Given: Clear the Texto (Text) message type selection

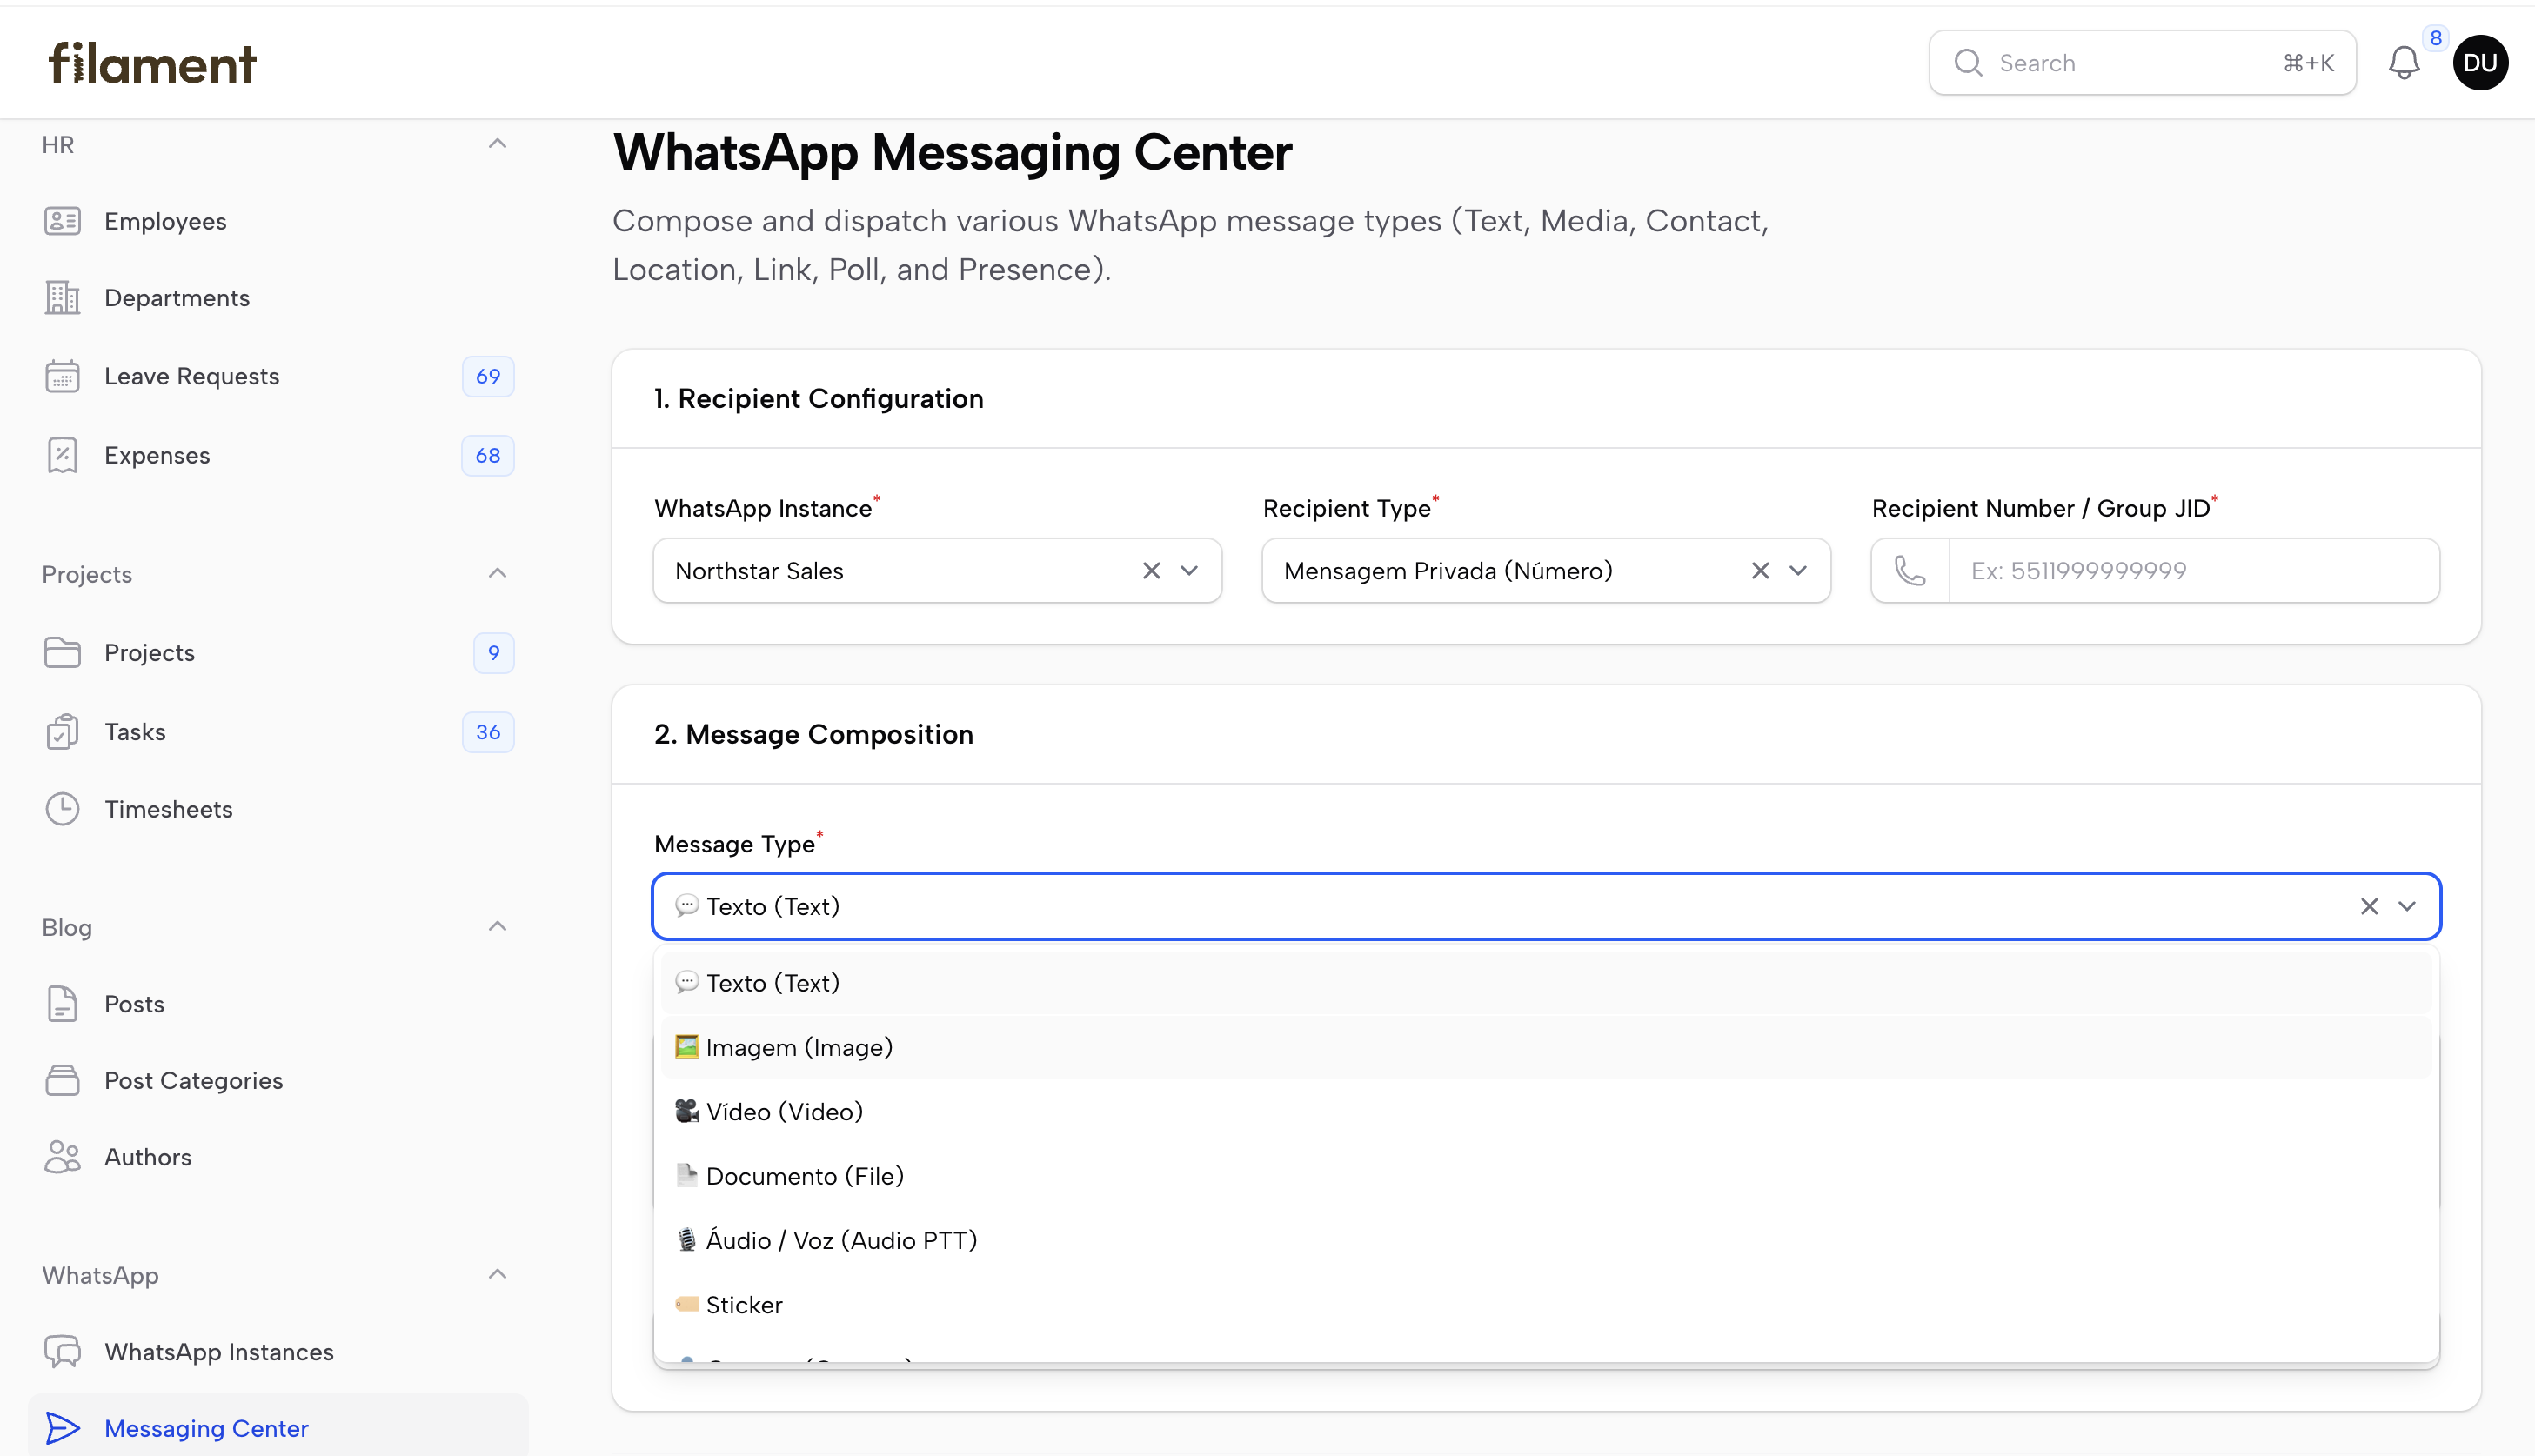Looking at the screenshot, I should point(2369,906).
